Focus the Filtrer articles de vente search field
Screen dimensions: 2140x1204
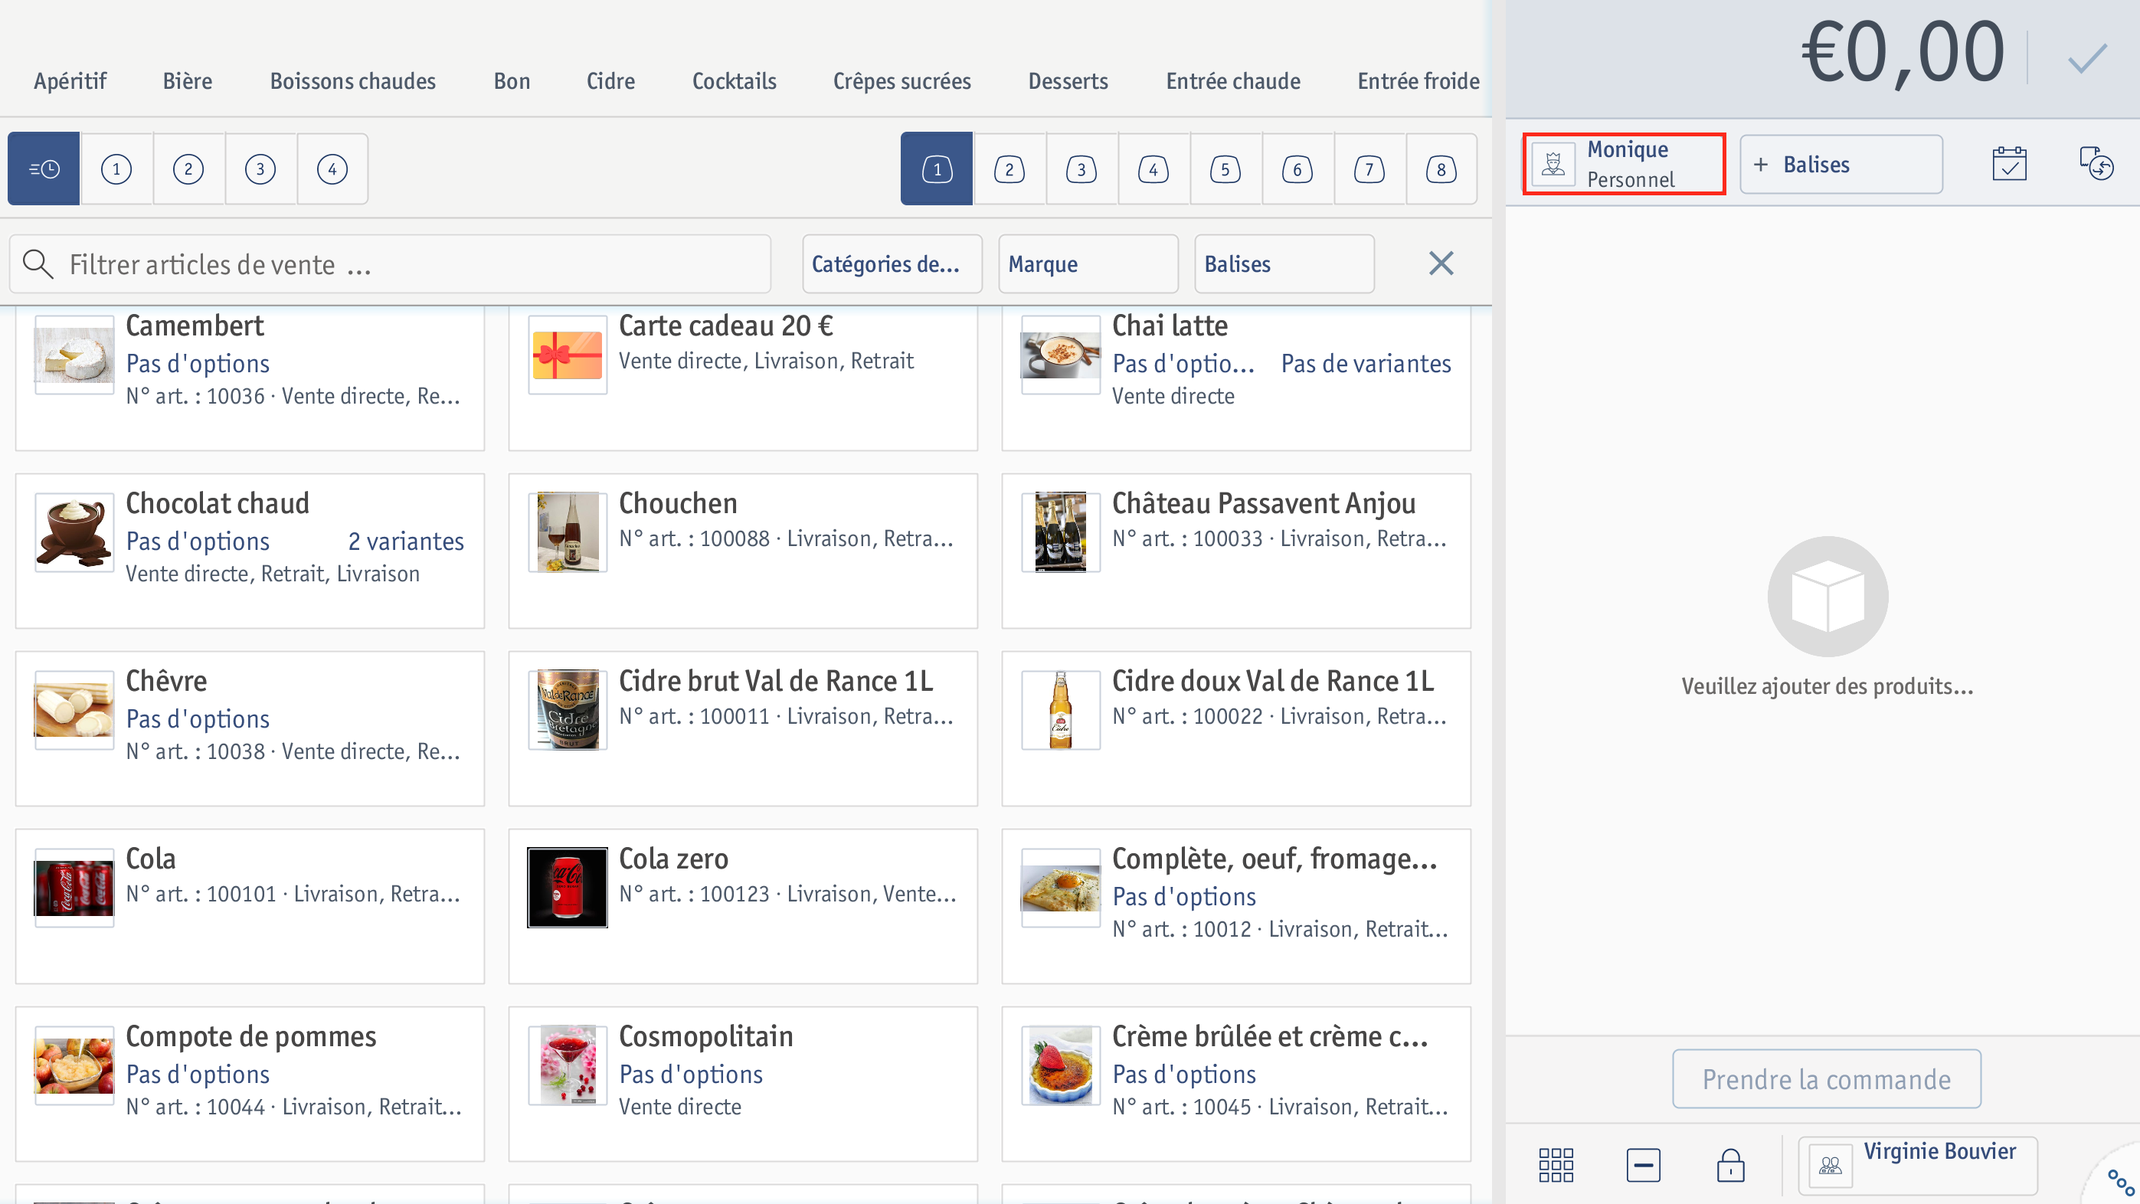click(391, 263)
